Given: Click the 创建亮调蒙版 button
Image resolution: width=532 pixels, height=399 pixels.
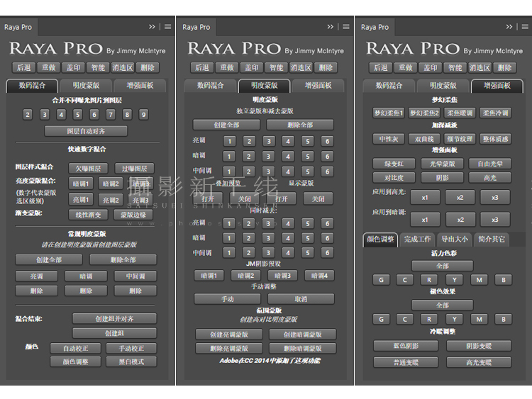Looking at the screenshot, I should click(229, 335).
